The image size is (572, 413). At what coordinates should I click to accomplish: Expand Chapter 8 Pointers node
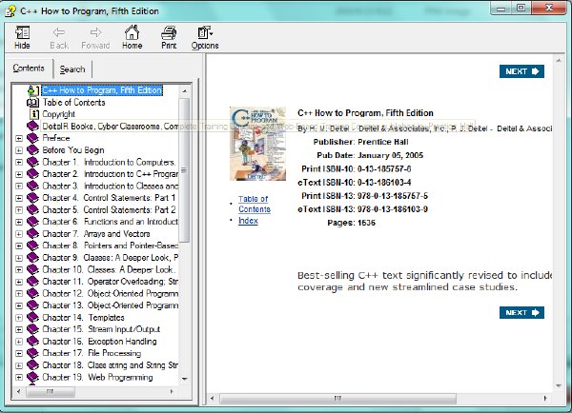click(x=19, y=246)
